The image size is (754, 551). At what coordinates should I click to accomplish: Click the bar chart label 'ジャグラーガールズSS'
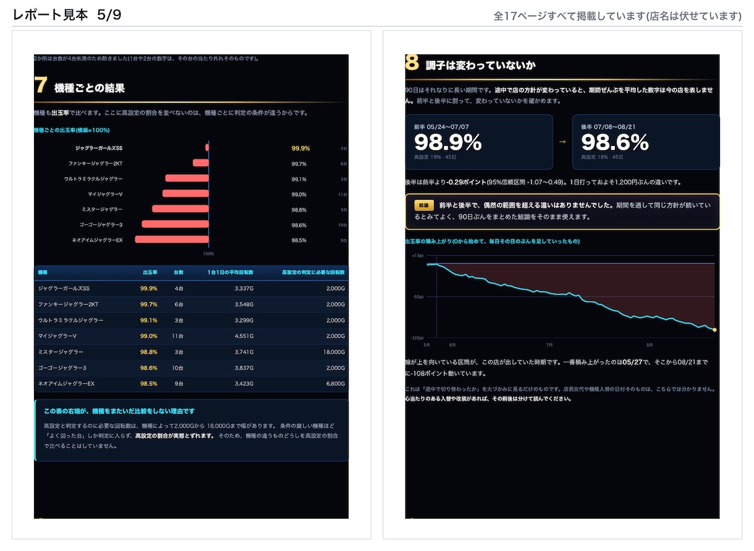tap(99, 148)
